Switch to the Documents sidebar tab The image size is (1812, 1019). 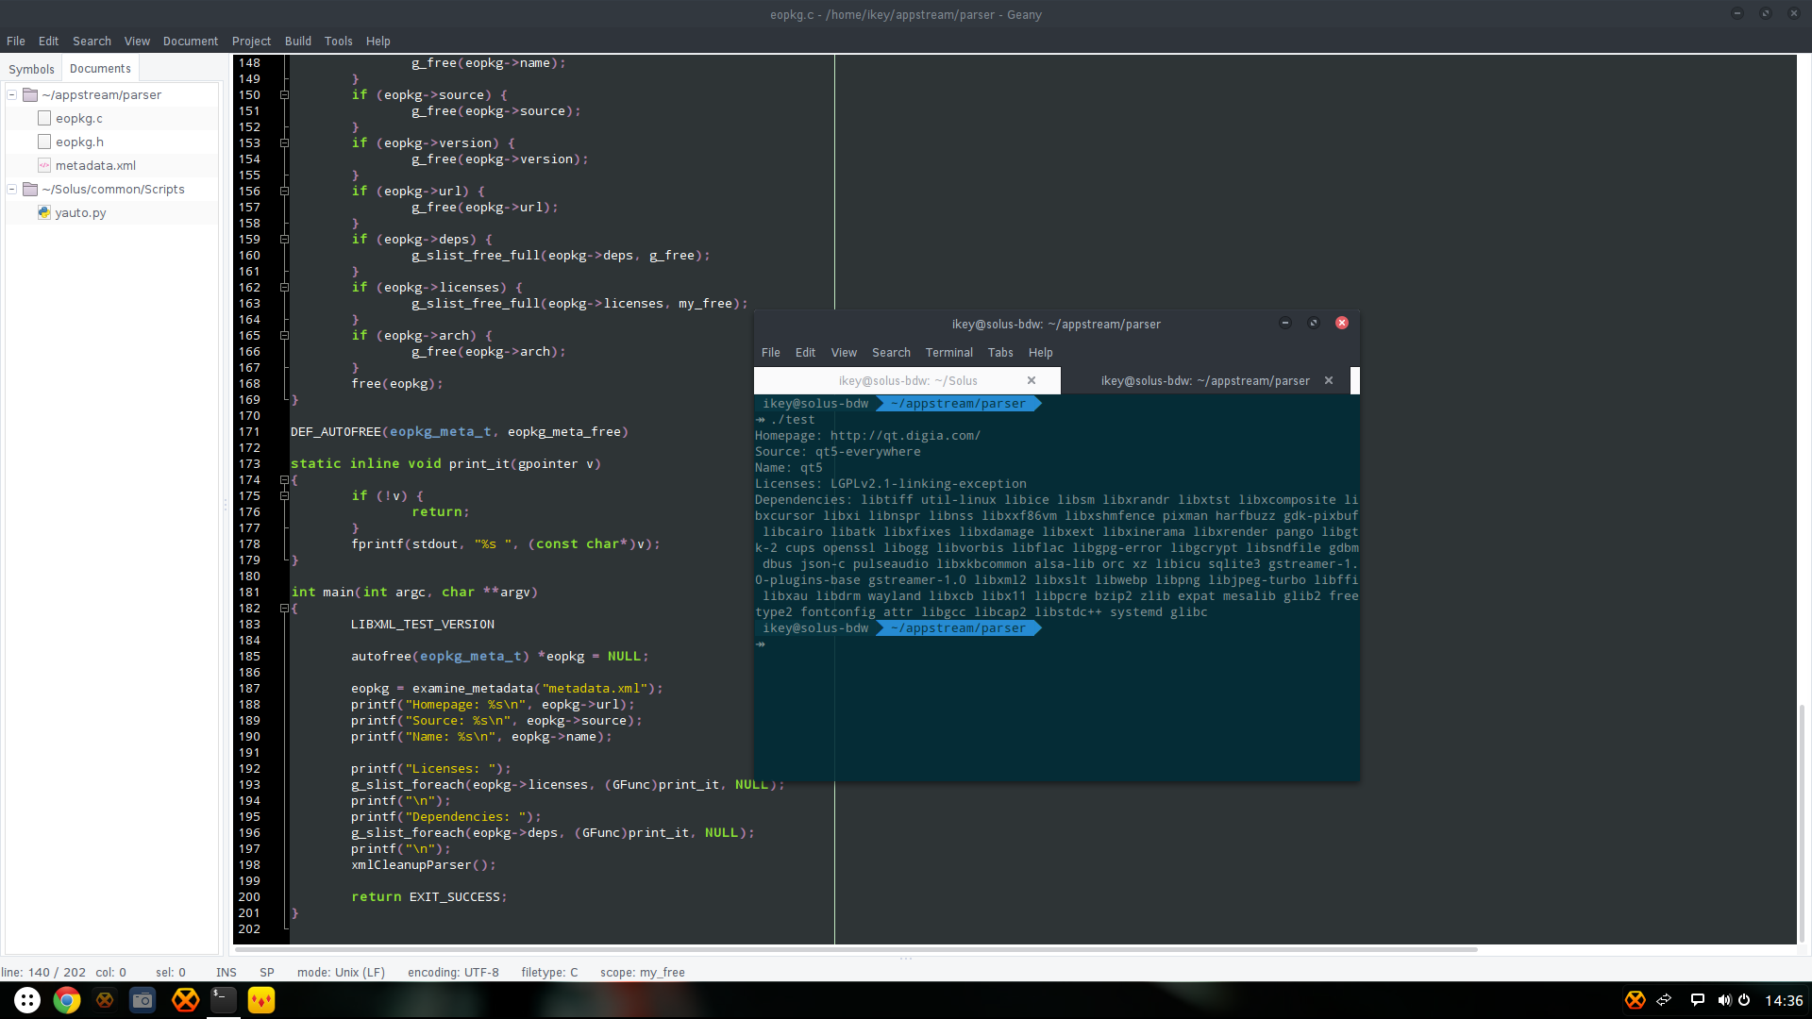tap(100, 68)
